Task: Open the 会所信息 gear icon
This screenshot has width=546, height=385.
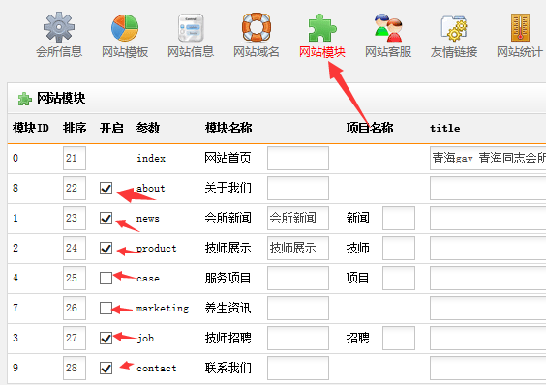Action: pyautogui.click(x=59, y=27)
